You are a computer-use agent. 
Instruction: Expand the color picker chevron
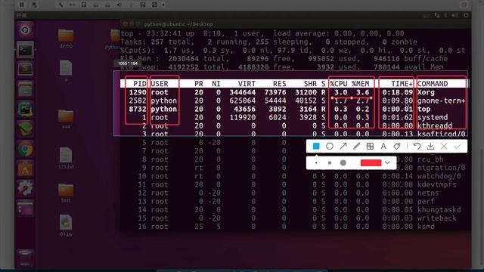(x=387, y=163)
